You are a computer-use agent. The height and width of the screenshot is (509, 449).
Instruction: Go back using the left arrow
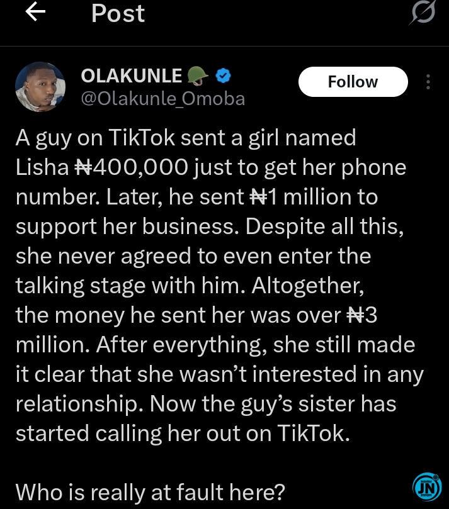35,14
